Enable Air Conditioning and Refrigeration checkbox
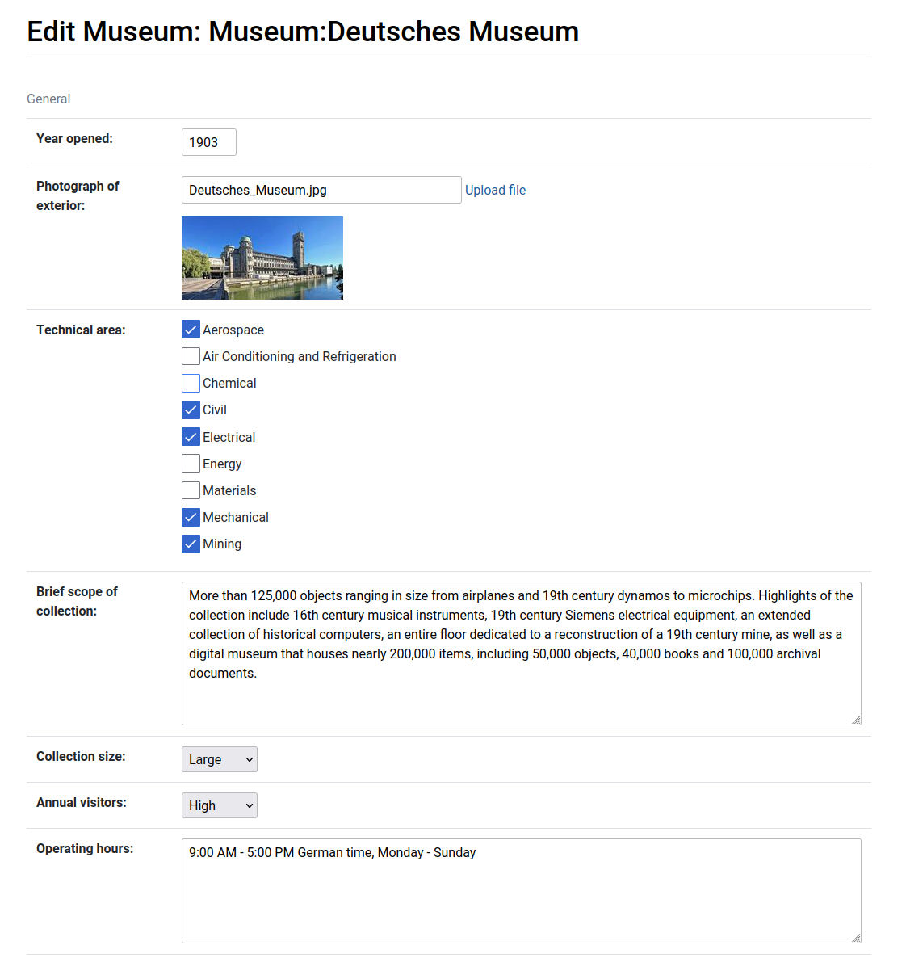This screenshot has height=958, width=906. point(191,356)
